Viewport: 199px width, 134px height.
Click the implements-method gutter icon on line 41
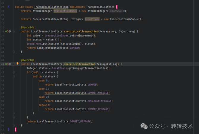click(6, 64)
